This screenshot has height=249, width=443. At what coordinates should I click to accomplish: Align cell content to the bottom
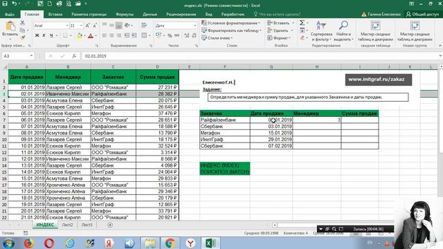(x=119, y=26)
